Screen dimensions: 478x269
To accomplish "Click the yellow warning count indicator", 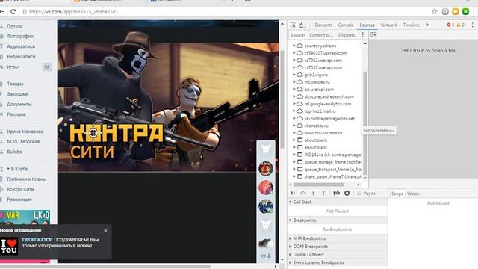I will pos(460,25).
